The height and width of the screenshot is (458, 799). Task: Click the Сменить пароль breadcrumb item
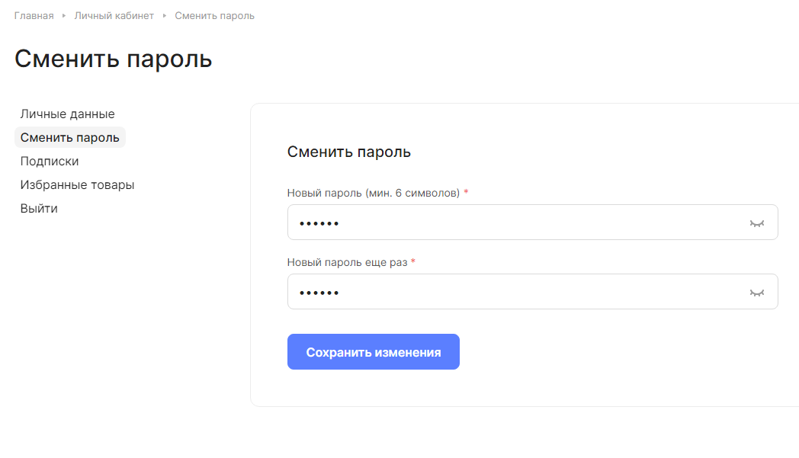click(x=214, y=16)
